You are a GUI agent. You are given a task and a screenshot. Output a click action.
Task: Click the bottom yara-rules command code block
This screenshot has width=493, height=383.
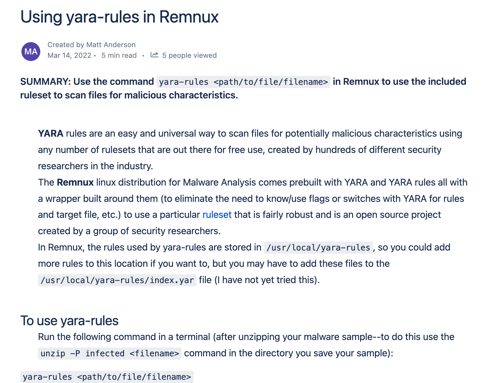[x=107, y=377]
